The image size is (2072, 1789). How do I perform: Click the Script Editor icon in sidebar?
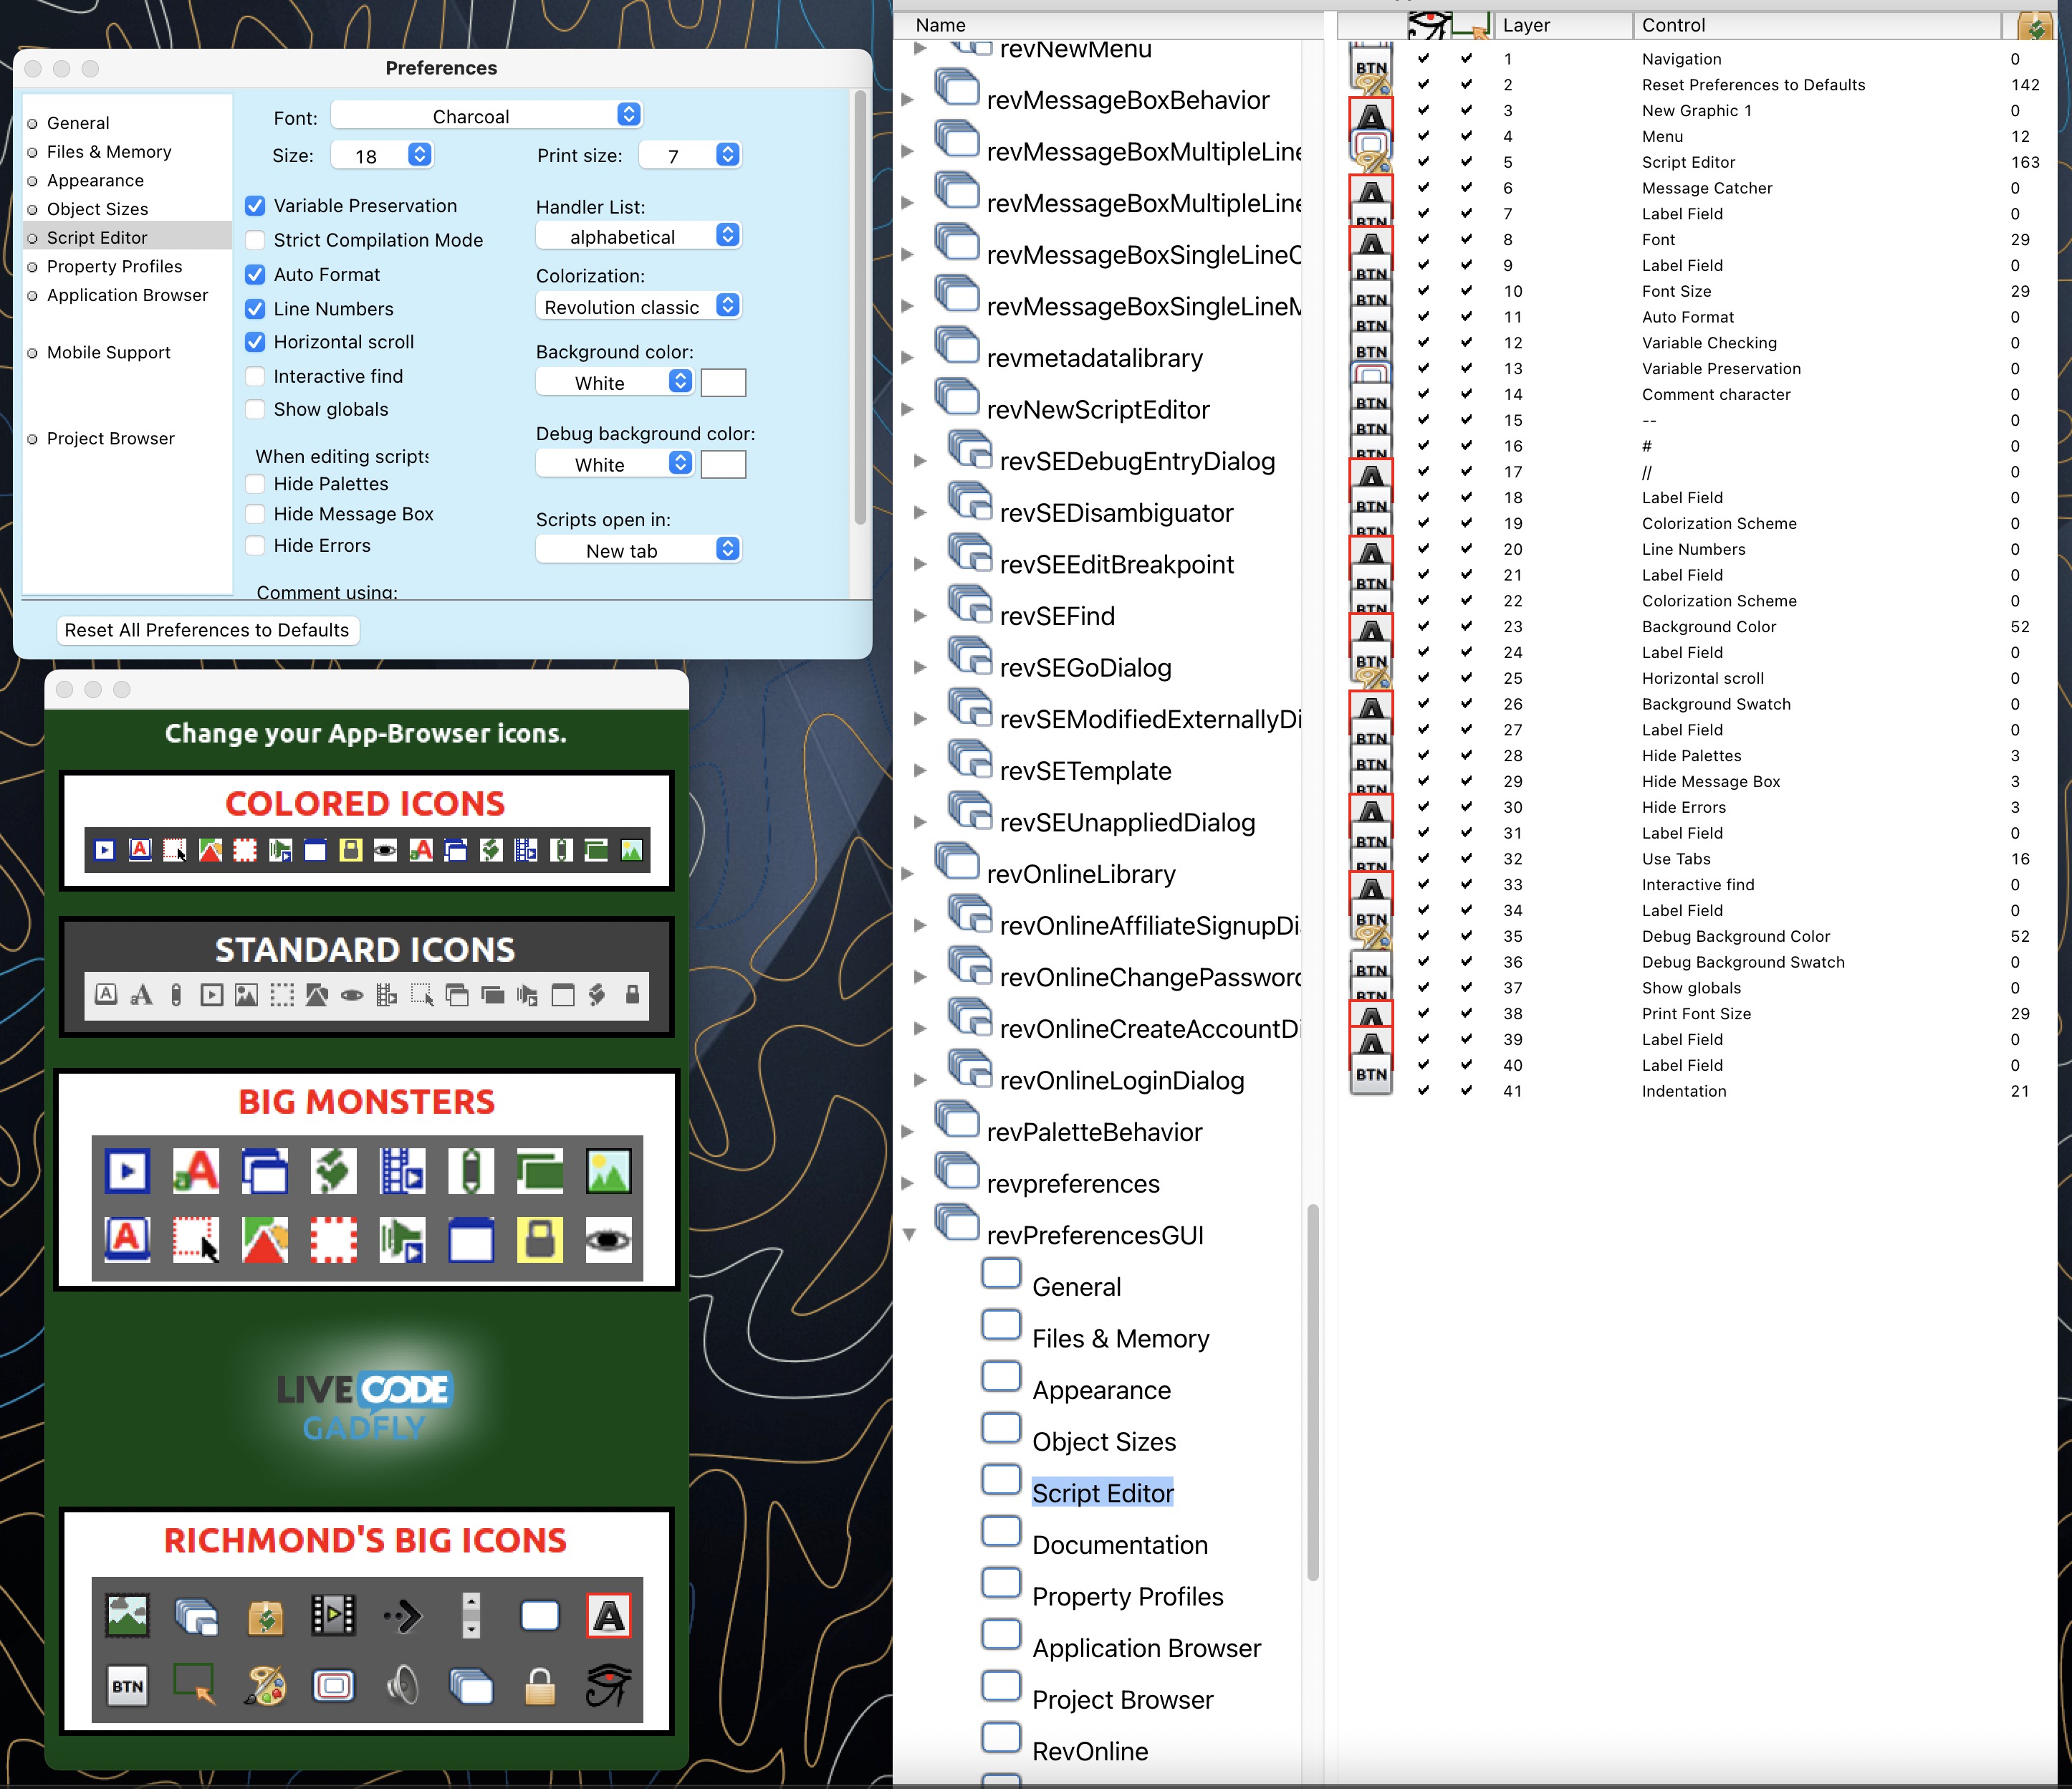(x=37, y=237)
